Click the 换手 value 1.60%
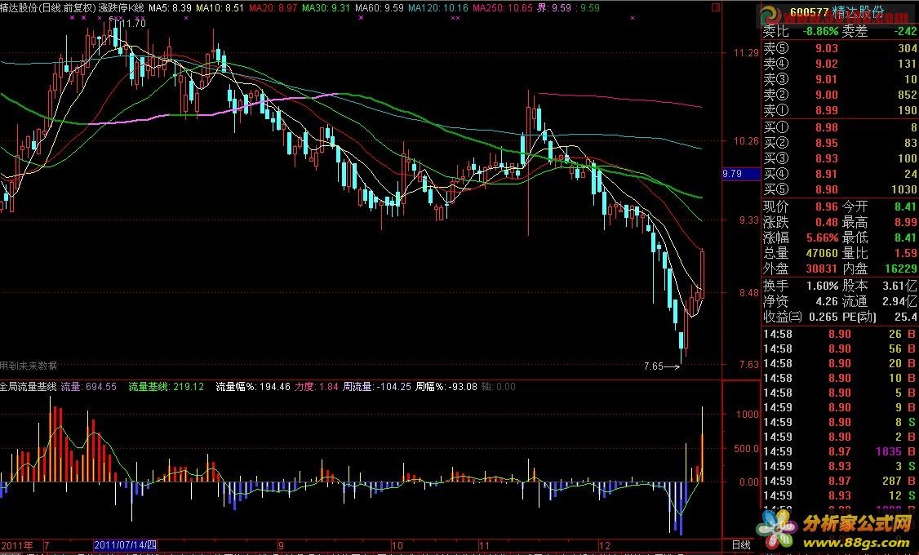This screenshot has height=555, width=919. point(823,286)
